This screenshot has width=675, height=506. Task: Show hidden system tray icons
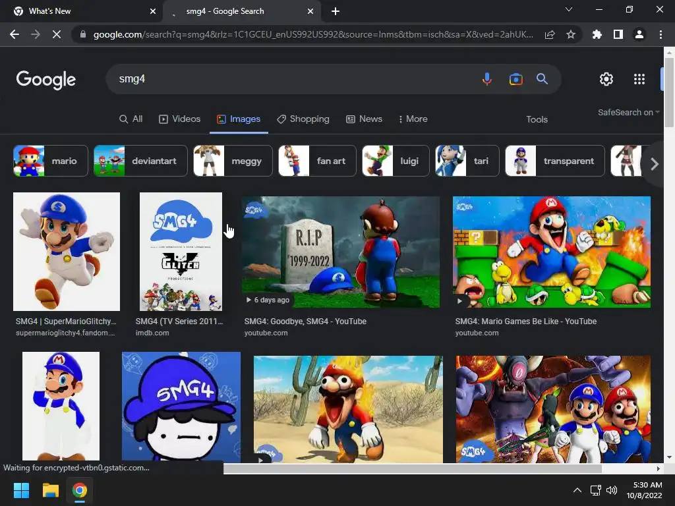577,490
